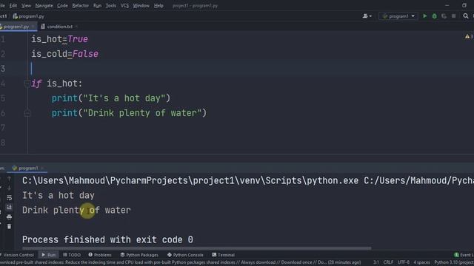Print the console output via printer icon
This screenshot has height=266, width=474.
click(x=9, y=216)
